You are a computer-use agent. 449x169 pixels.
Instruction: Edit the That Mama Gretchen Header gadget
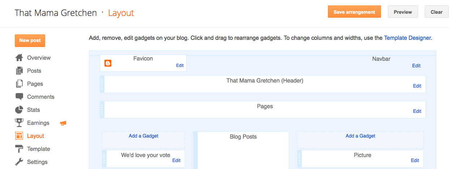417,86
